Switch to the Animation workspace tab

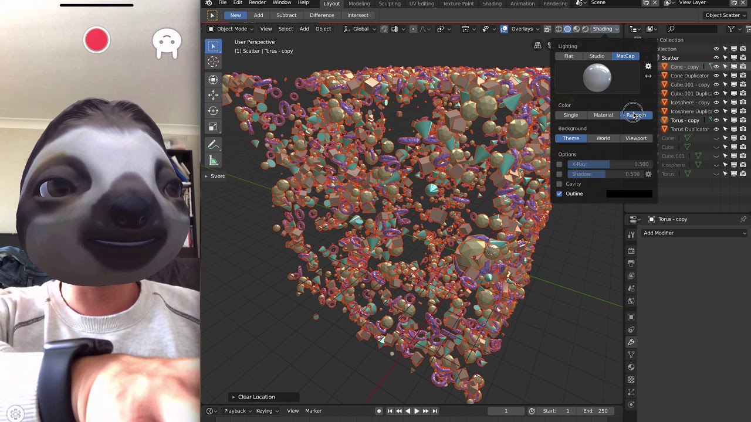coord(522,4)
